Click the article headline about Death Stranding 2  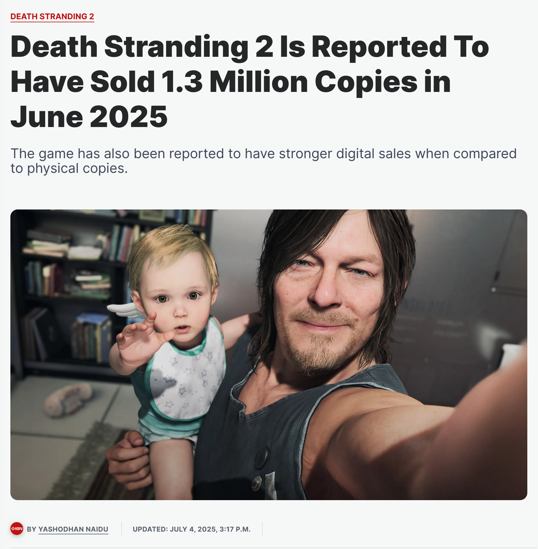(x=249, y=82)
